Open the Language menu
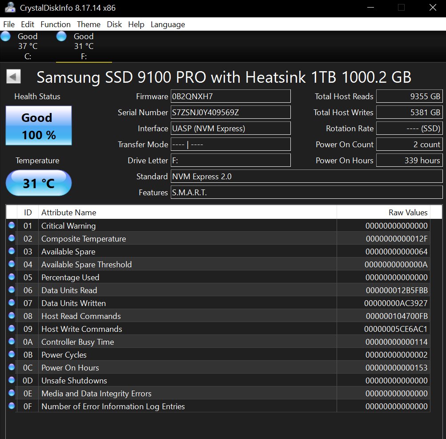The image size is (446, 439). [168, 24]
